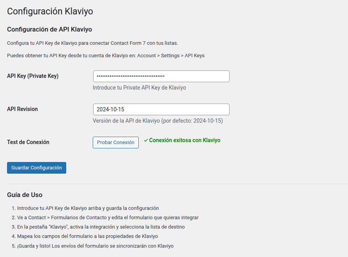This screenshot has height=257, width=348.
Task: Click the text 'Configura tu API Key de Klaviyo para conectar'
Action: pyautogui.click(x=58, y=43)
